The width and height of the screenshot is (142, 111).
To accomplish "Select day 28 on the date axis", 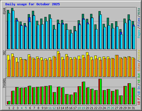I will (121, 108).
